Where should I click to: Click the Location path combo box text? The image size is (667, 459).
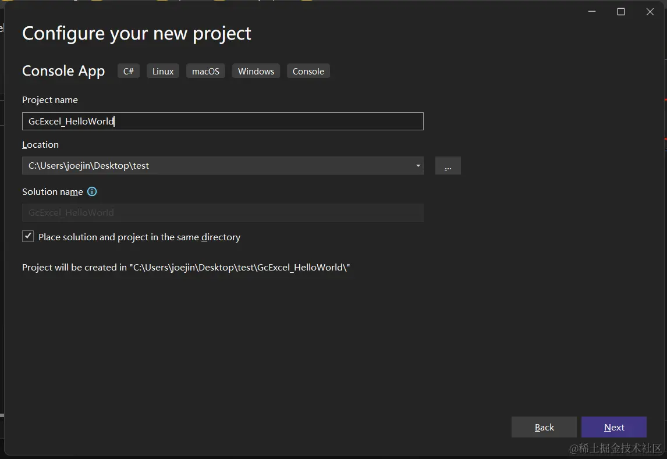click(88, 166)
